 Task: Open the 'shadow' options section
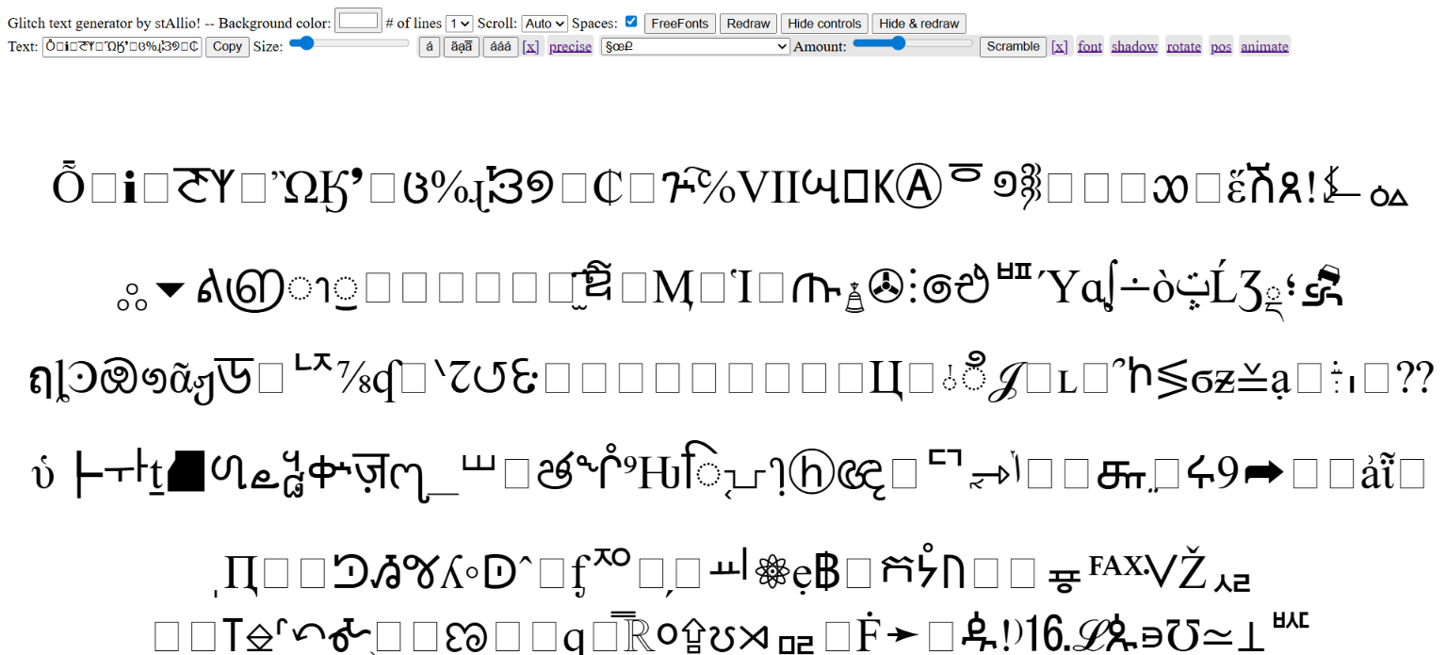[x=1134, y=46]
